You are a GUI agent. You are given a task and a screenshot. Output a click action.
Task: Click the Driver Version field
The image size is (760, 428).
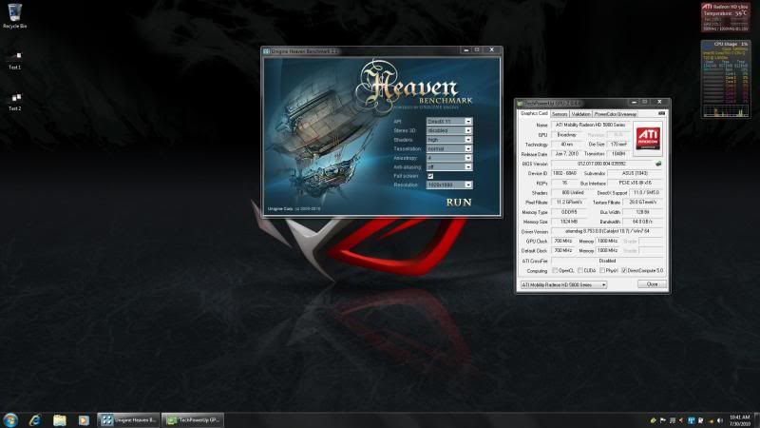click(607, 231)
